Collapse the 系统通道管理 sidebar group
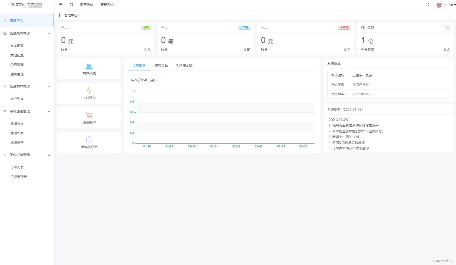 pos(49,111)
